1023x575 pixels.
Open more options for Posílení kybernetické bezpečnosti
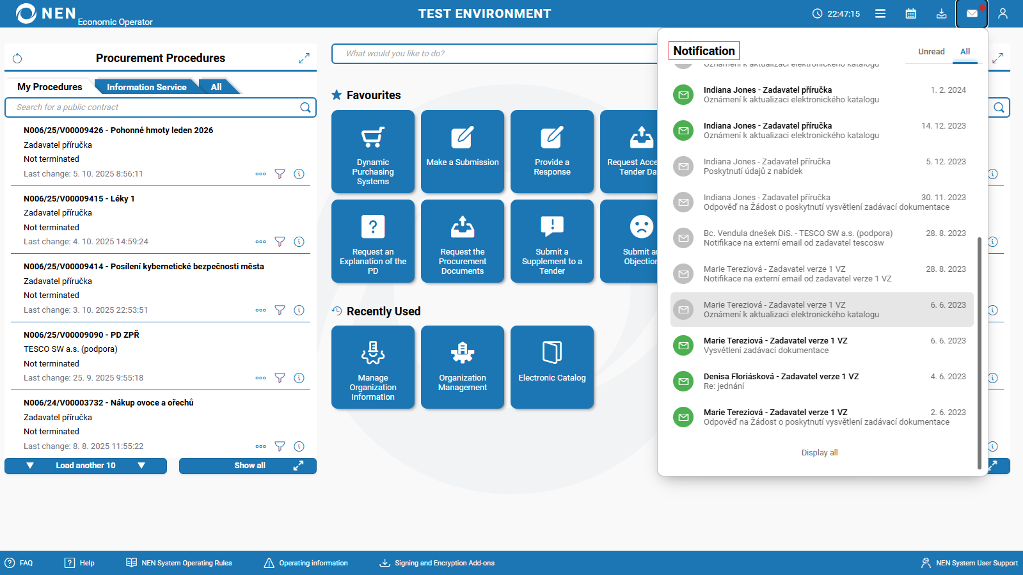click(x=260, y=310)
